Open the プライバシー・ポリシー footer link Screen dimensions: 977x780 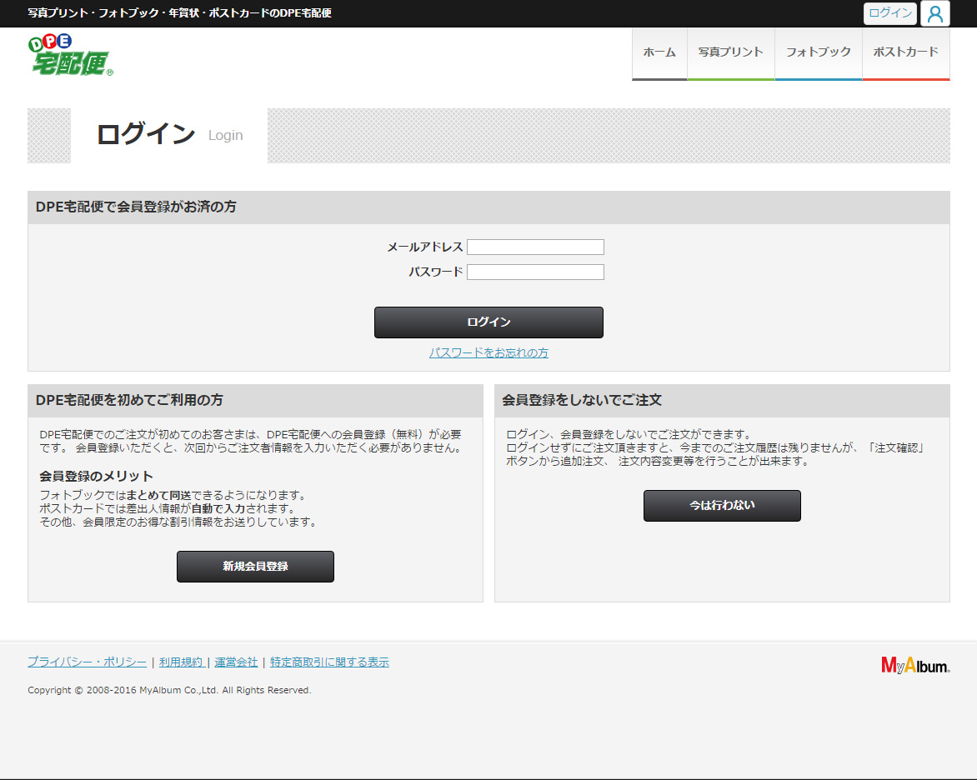click(87, 662)
